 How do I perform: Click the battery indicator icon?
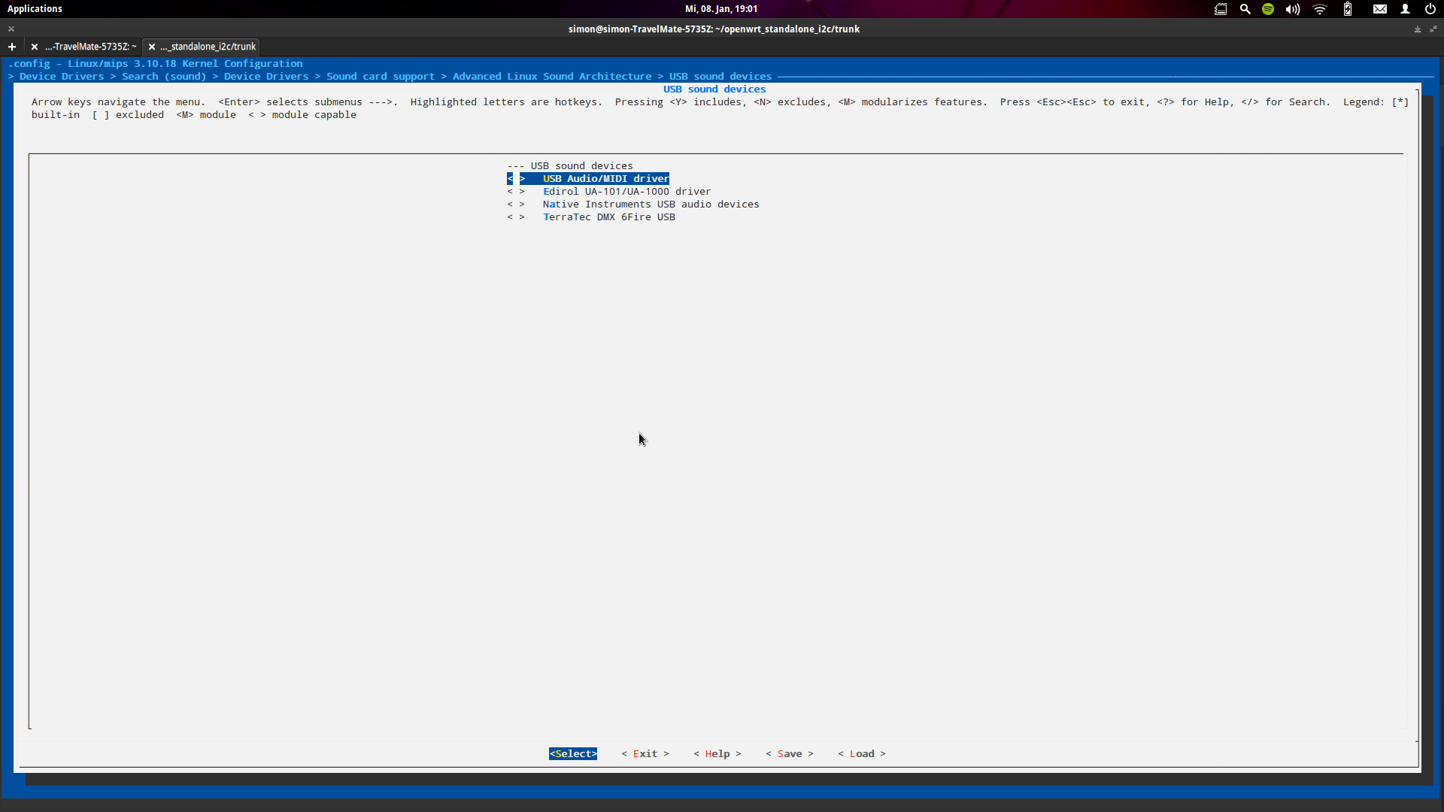(1348, 9)
